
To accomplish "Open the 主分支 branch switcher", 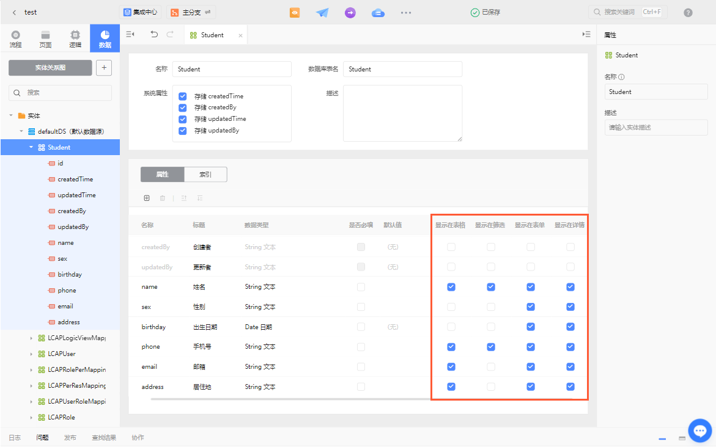I will tap(191, 12).
